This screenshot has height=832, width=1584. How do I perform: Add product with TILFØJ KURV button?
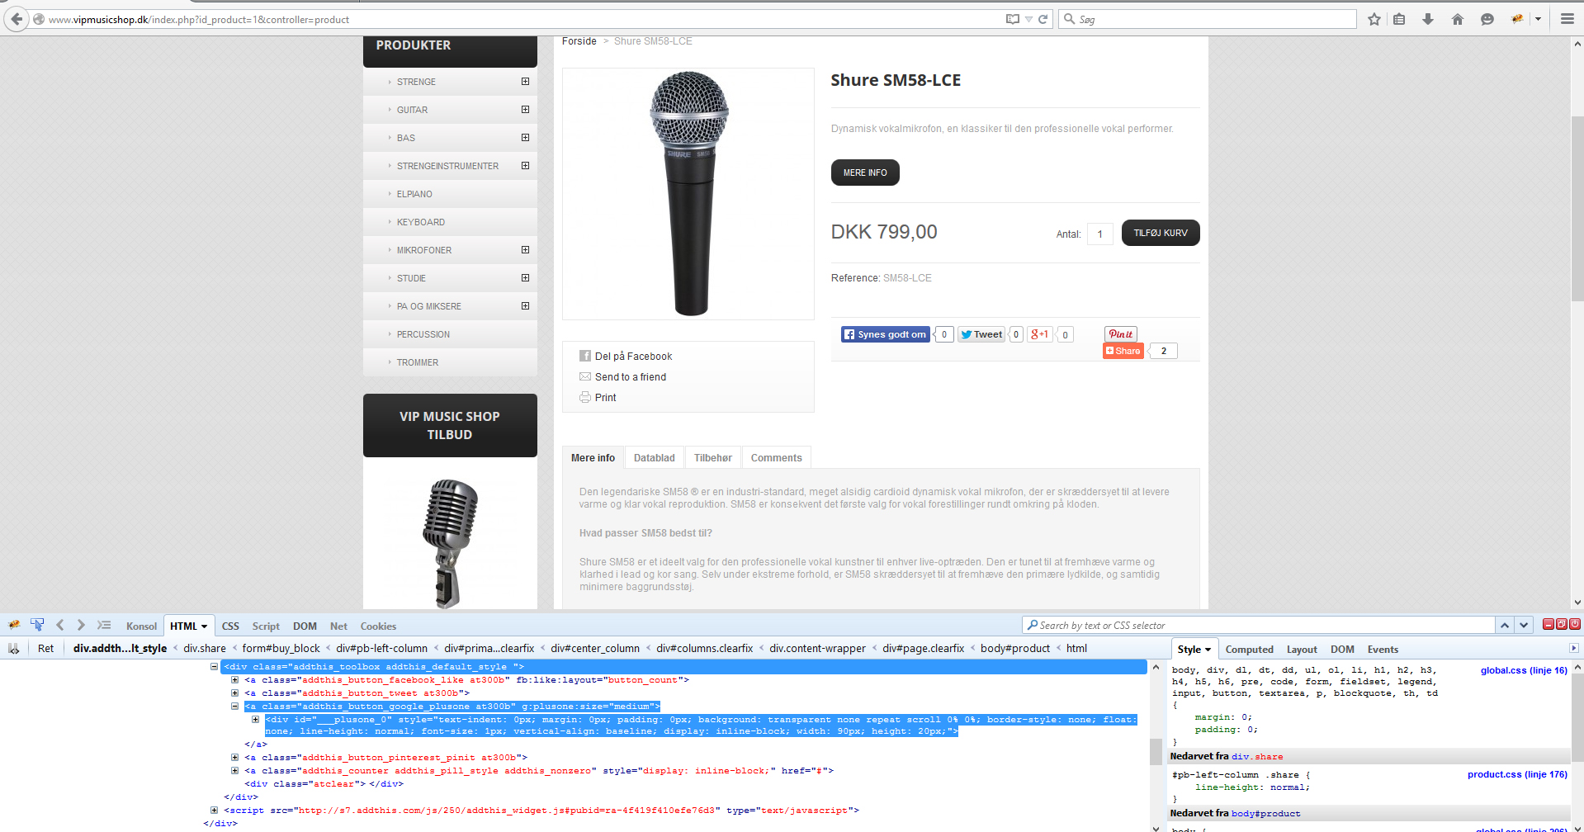[1161, 233]
